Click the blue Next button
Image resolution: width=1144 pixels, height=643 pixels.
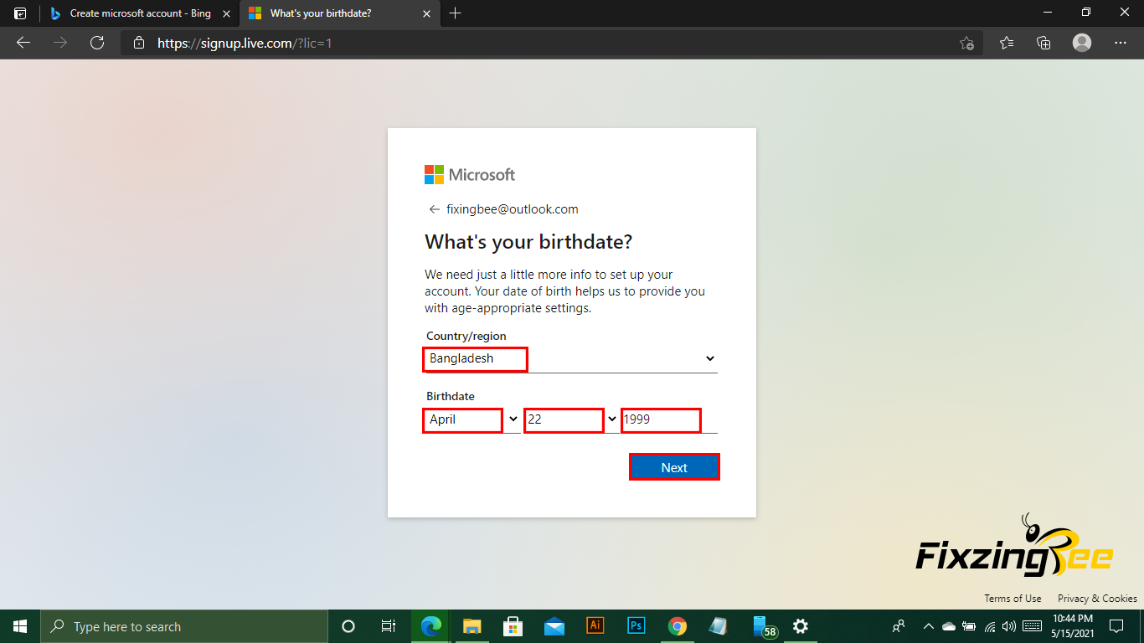pos(674,467)
